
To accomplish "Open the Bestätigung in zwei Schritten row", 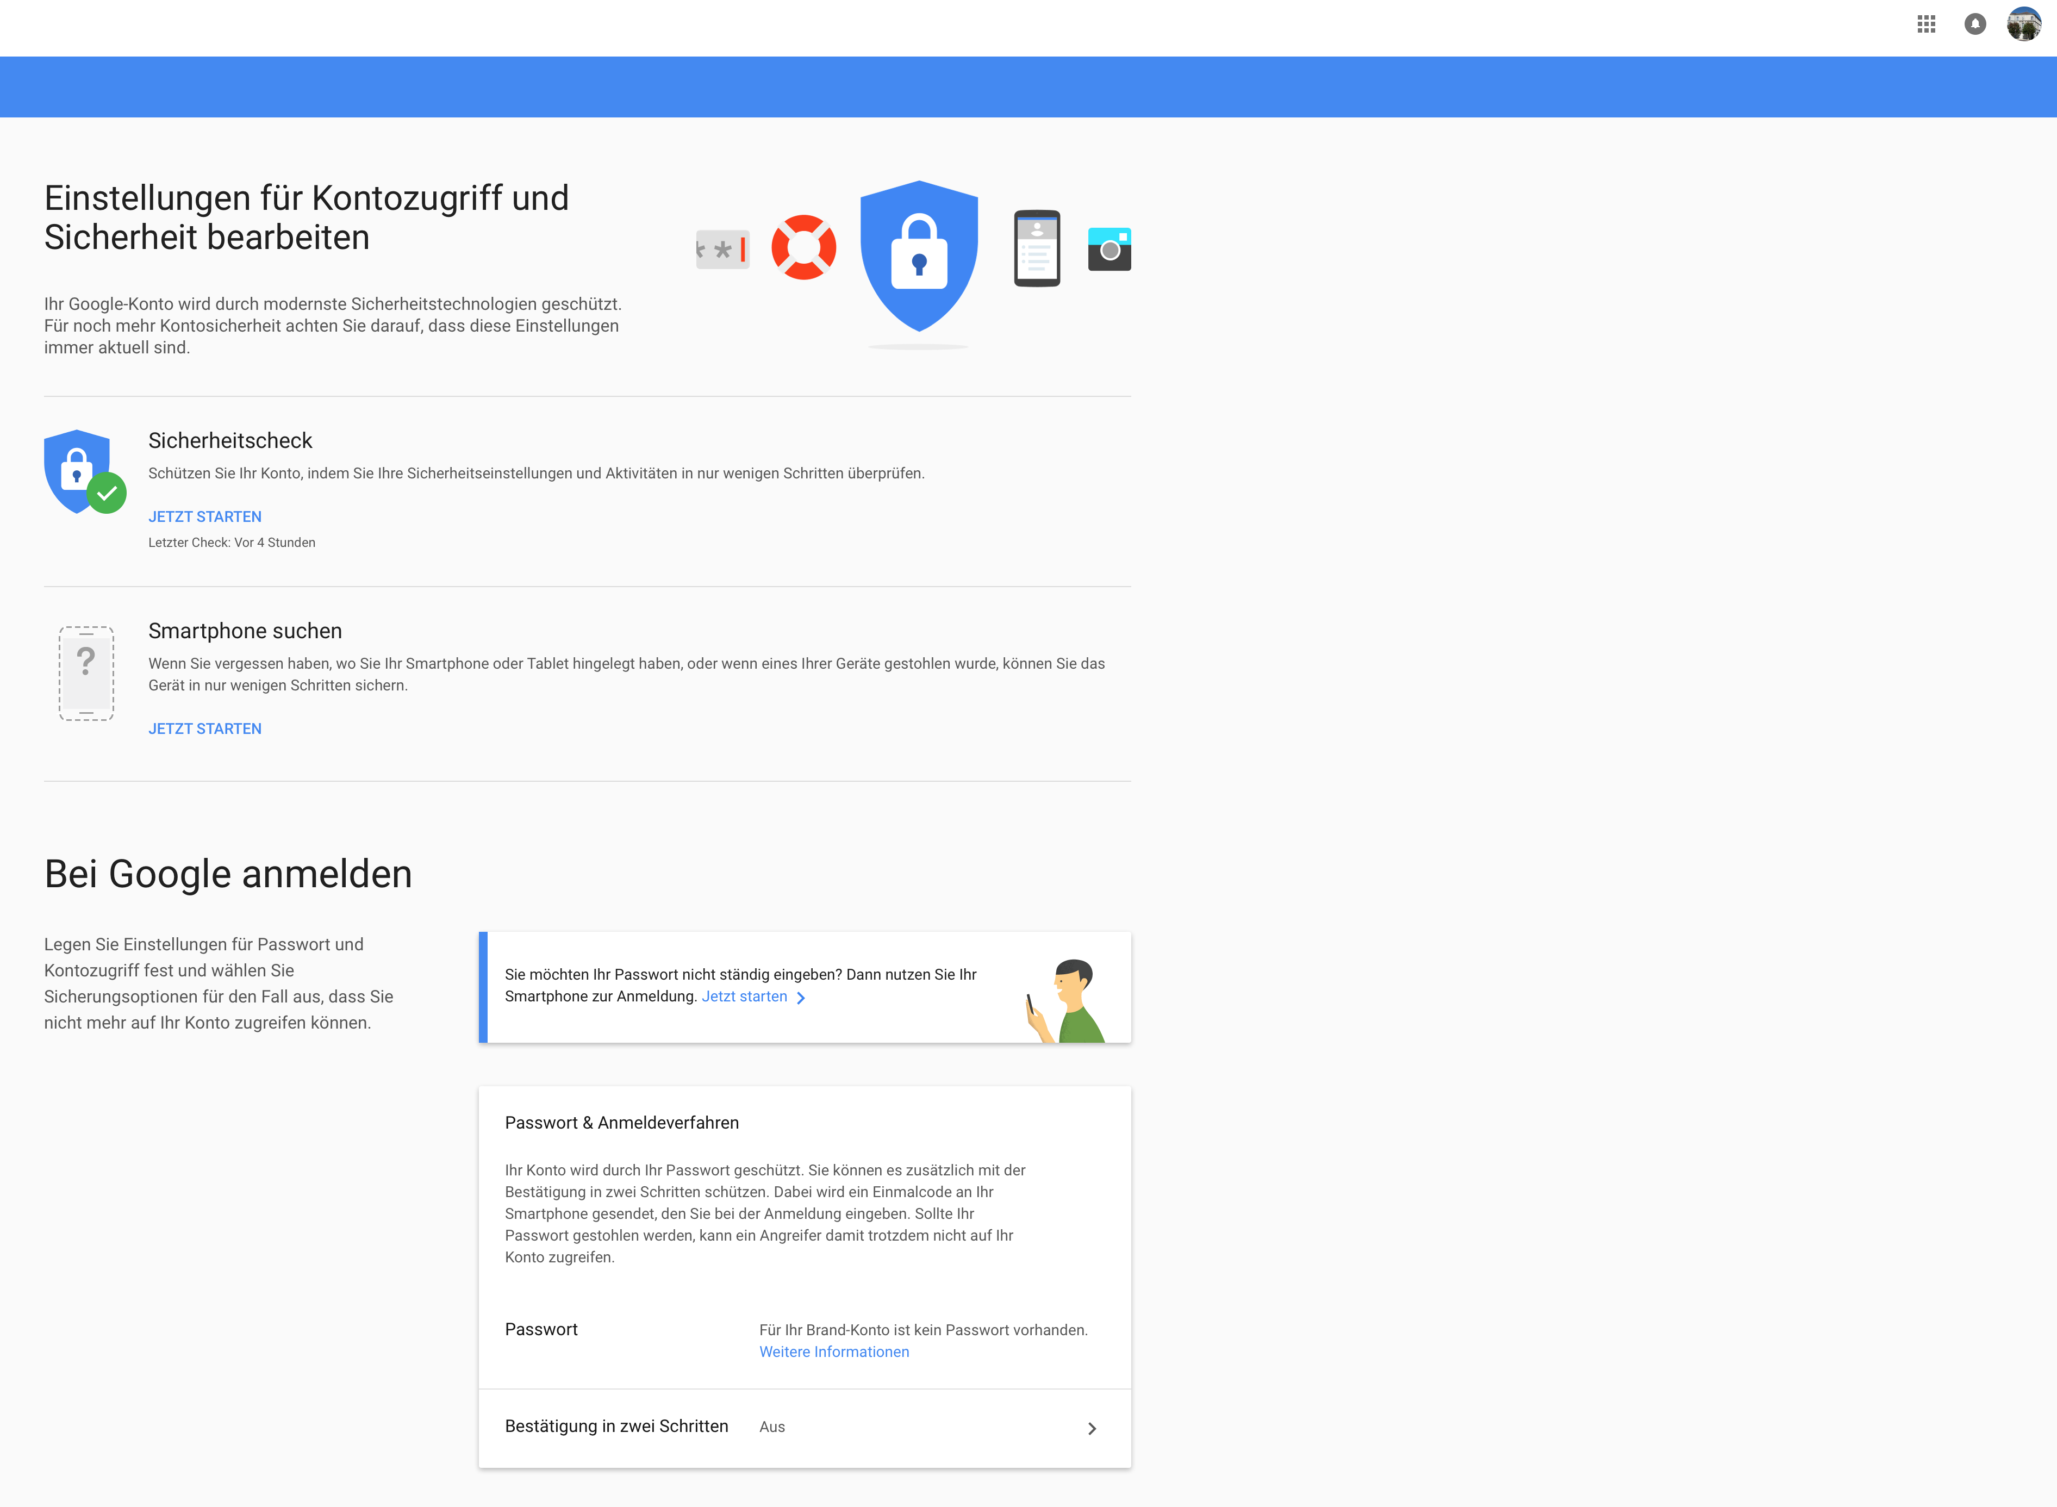I will click(805, 1428).
